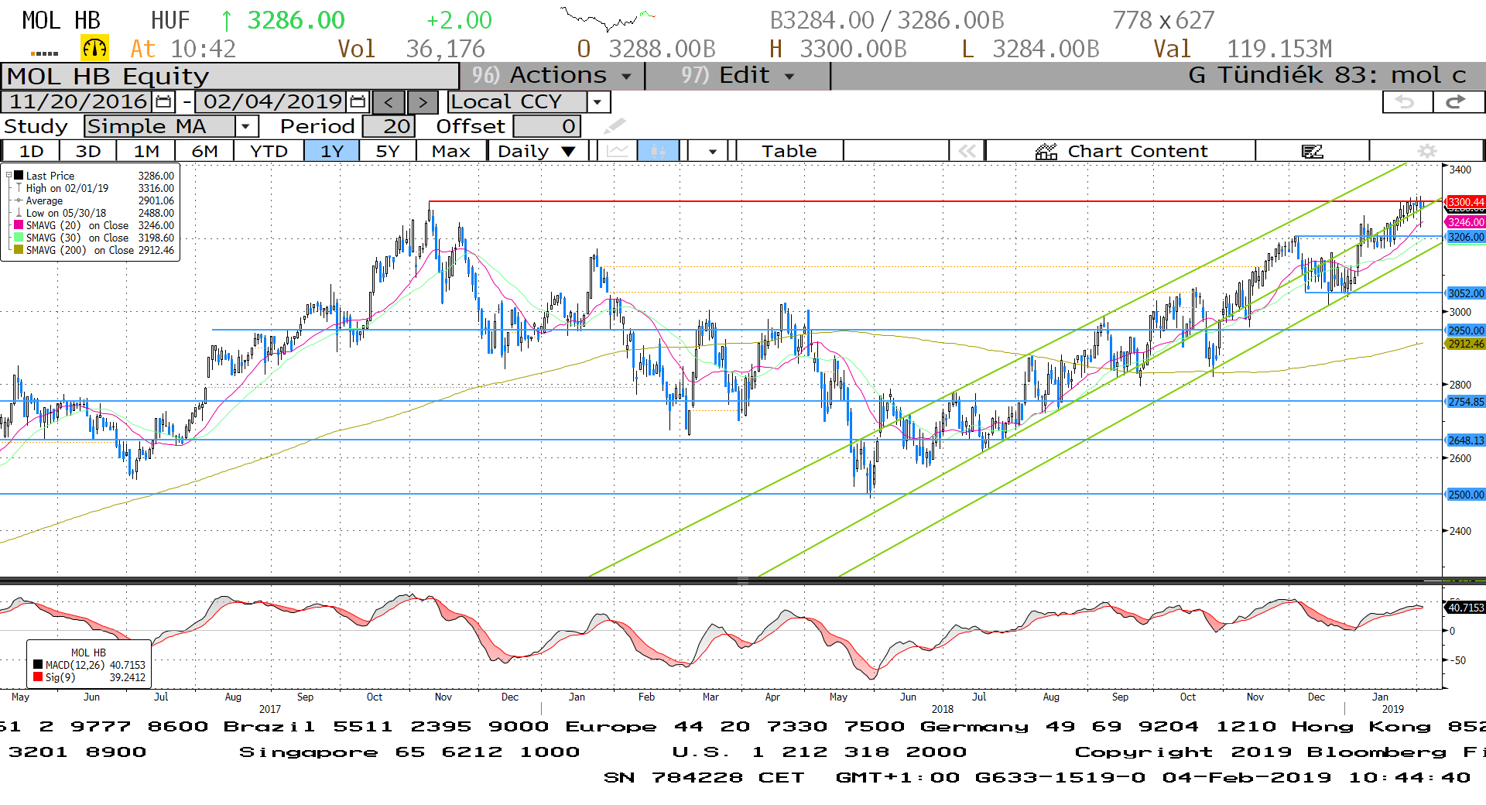This screenshot has width=1486, height=805.
Task: Click the magenta SMAVG (20) color swatch
Action: click(19, 225)
